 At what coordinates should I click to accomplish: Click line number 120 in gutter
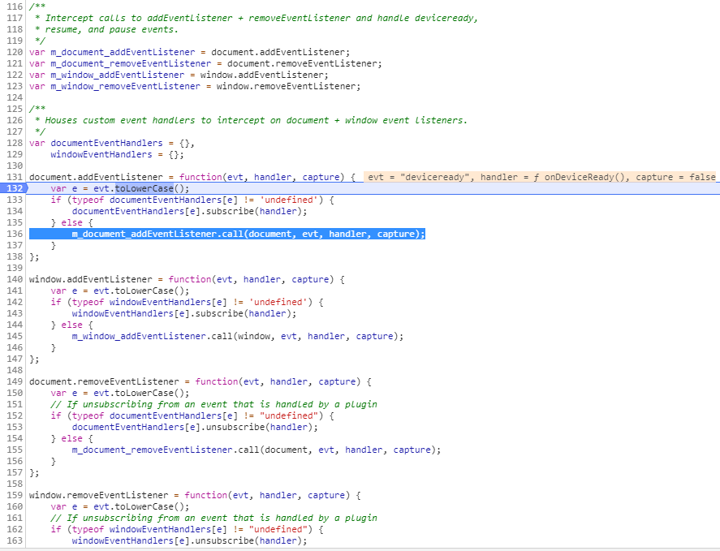pyautogui.click(x=15, y=52)
